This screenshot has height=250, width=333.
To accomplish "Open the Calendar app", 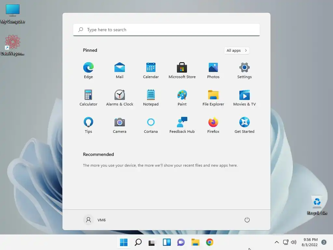I will (x=151, y=70).
